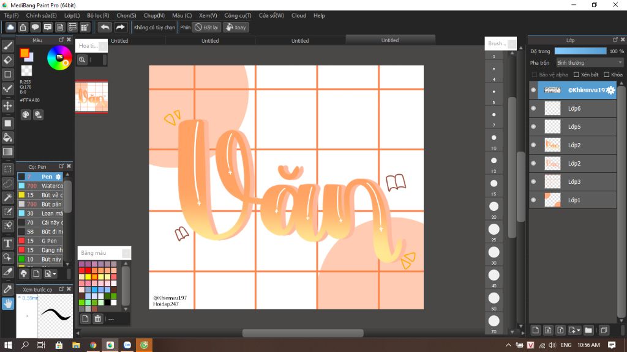Select the Bucket fill tool
The image size is (627, 352).
[7, 137]
